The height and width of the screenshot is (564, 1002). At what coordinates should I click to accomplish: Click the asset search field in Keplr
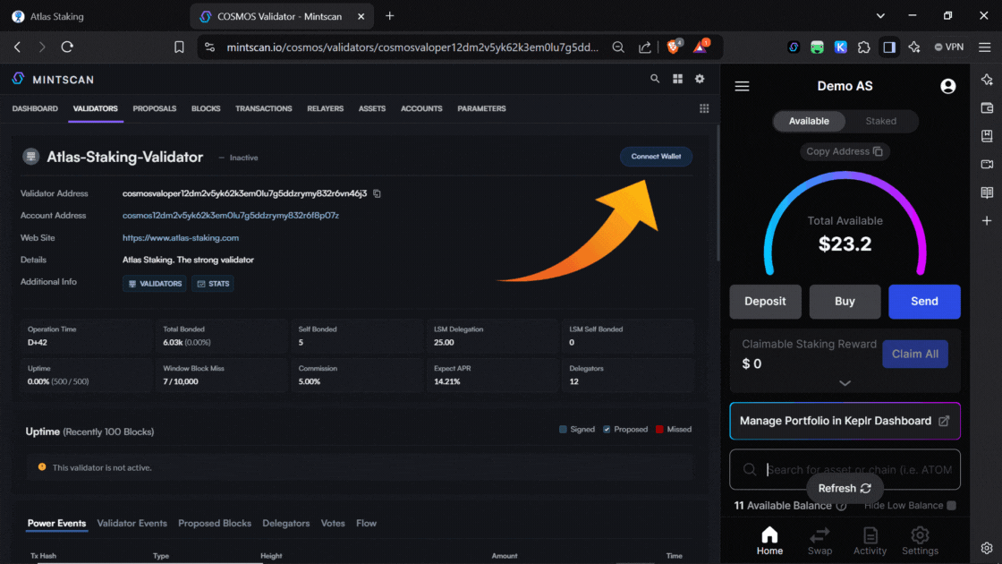click(x=857, y=469)
